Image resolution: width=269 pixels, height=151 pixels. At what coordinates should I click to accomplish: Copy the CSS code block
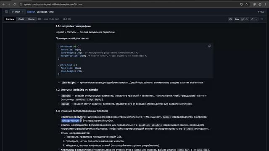(x=209, y=46)
